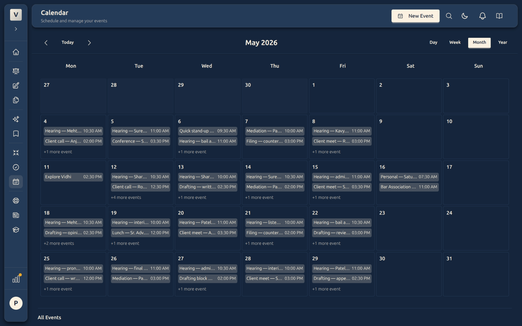Show +4 more events on May 12

(x=126, y=198)
